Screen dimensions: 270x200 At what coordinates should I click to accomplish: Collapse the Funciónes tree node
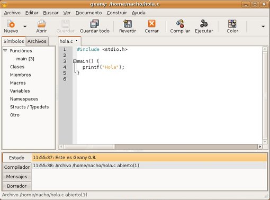pyautogui.click(x=5, y=51)
